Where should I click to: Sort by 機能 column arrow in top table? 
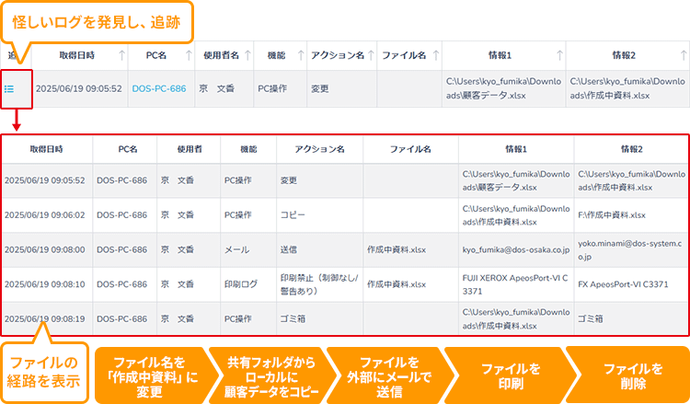(301, 55)
